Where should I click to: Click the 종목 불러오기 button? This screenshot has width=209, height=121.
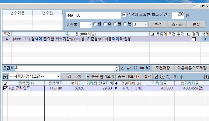coord(103,77)
